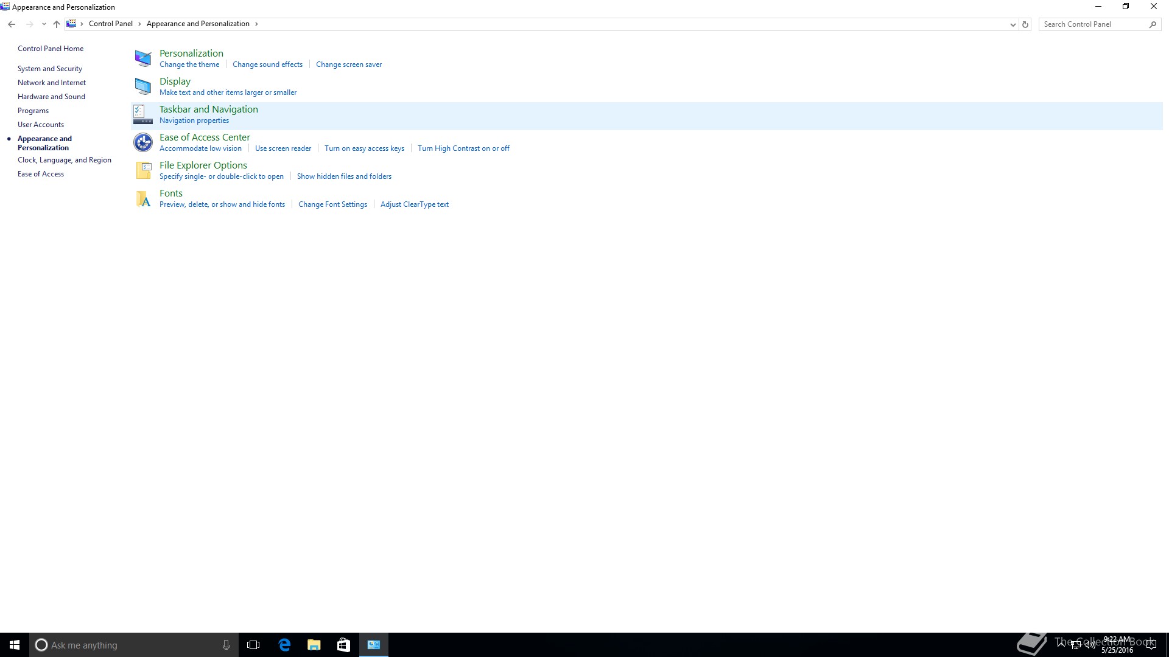This screenshot has height=657, width=1169.
Task: Click the Search Control Panel field
Action: pyautogui.click(x=1093, y=24)
